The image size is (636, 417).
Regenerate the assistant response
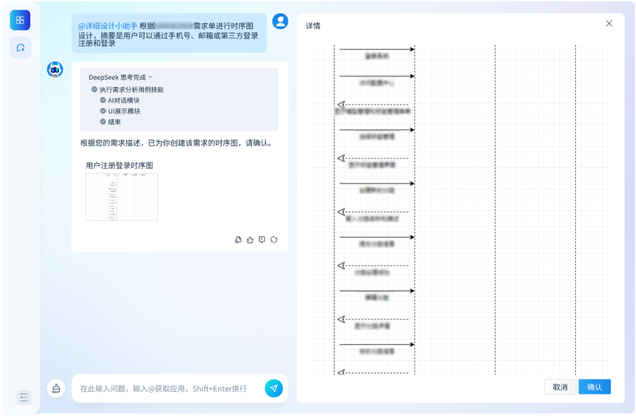274,240
